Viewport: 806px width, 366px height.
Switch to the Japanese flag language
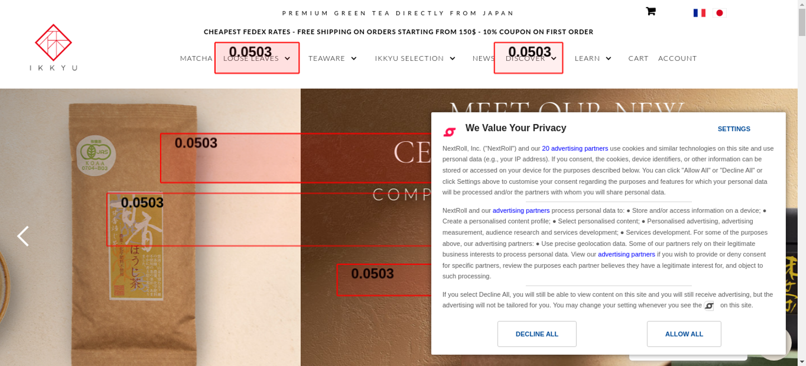pyautogui.click(x=719, y=13)
